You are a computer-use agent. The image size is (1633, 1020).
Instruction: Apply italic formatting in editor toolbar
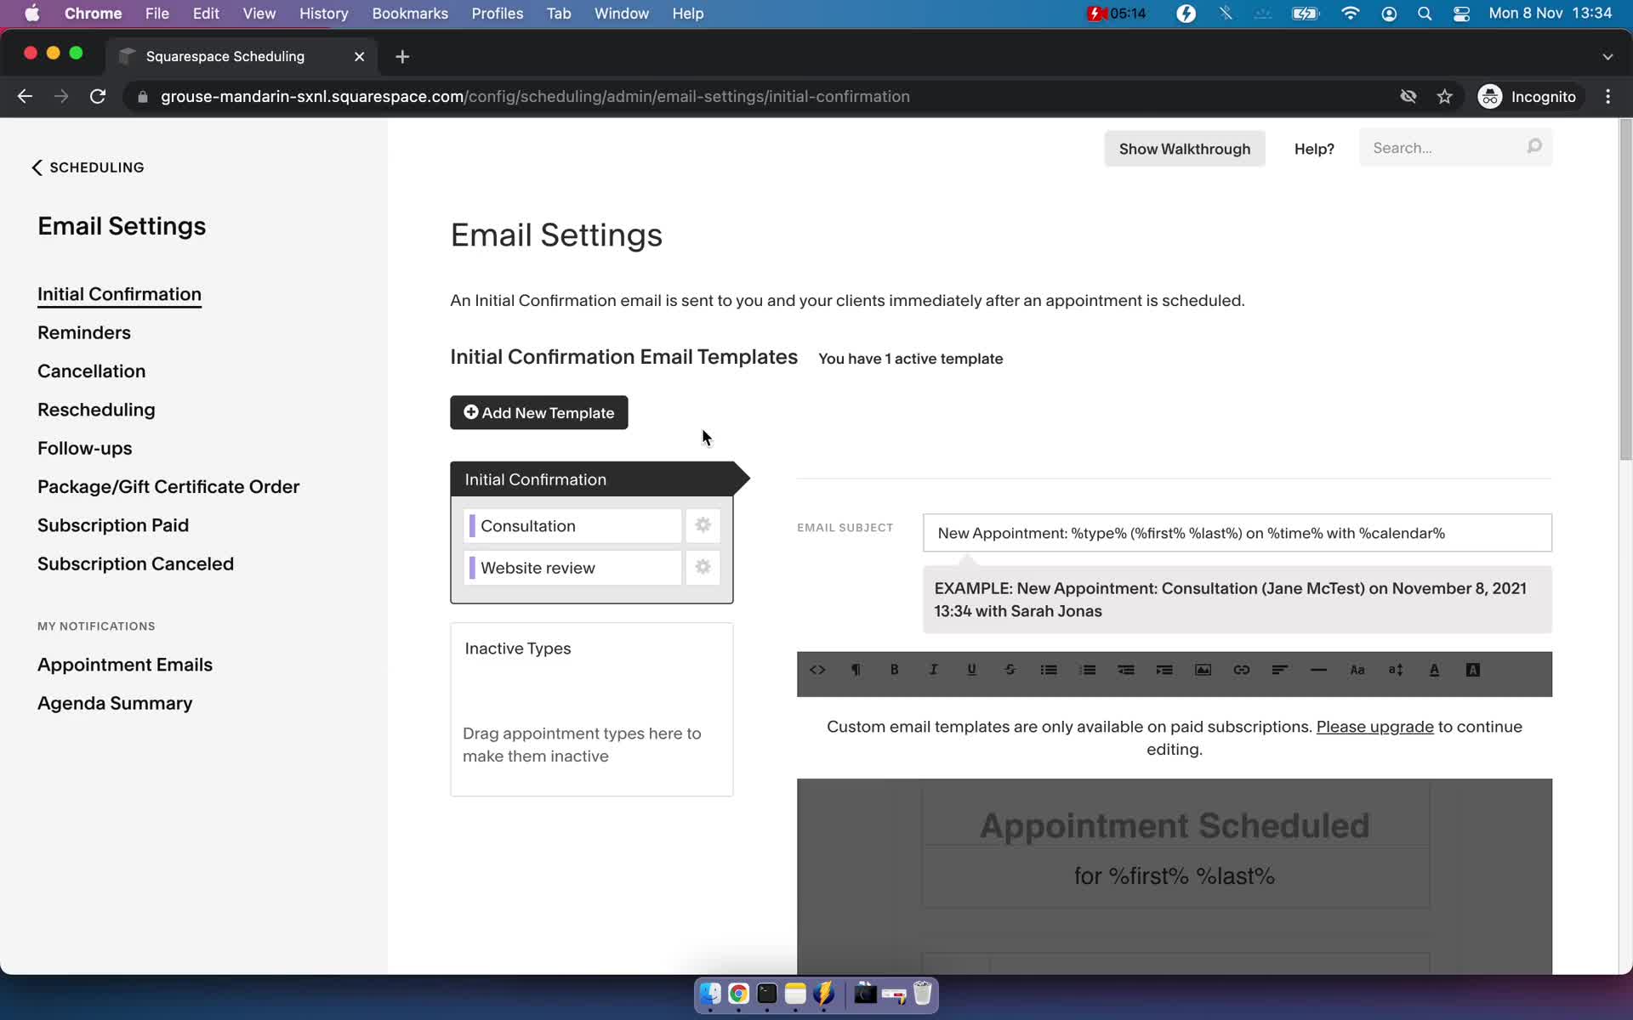click(x=933, y=670)
